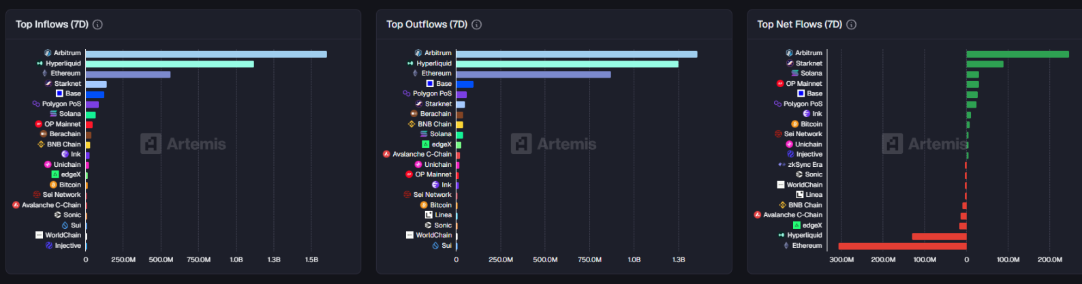1082x284 pixels.
Task: Click the Bitcoin icon in Top Net Flows
Action: 794,124
